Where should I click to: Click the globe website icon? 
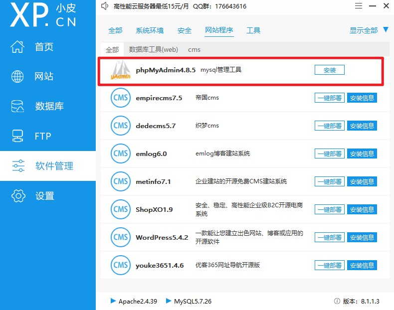pyautogui.click(x=17, y=76)
